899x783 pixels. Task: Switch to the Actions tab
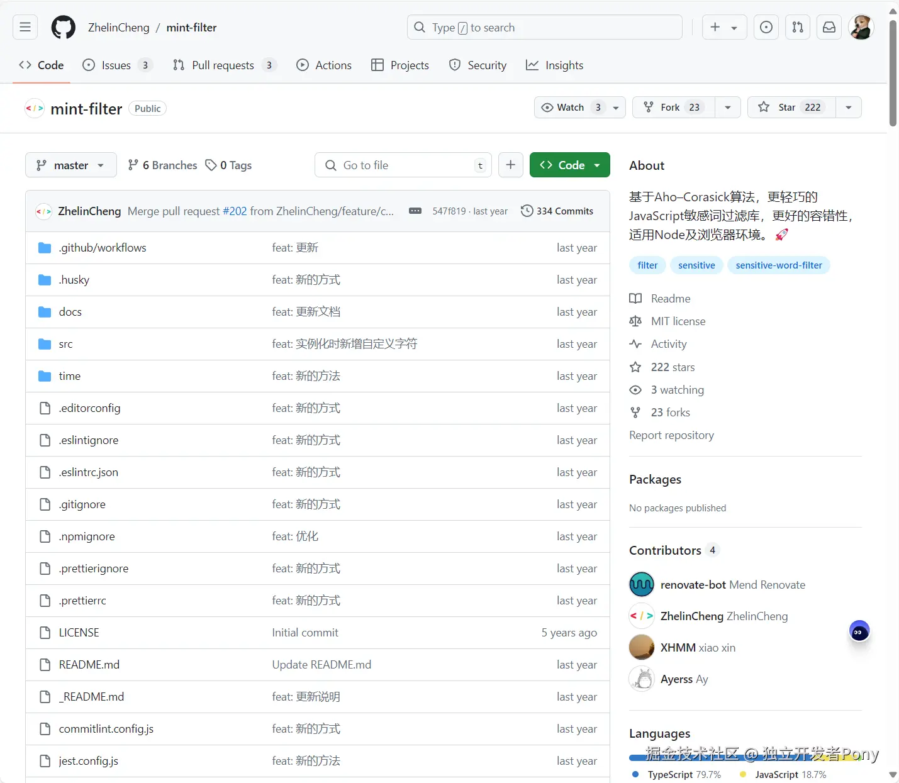tap(324, 65)
